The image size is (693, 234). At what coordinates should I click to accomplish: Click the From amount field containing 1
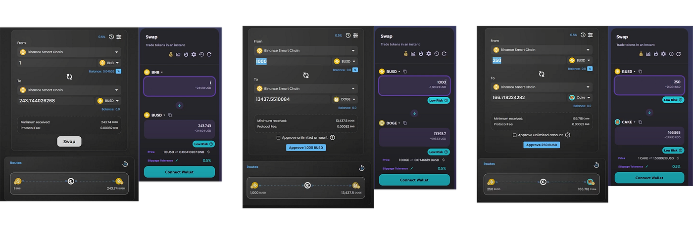point(57,63)
